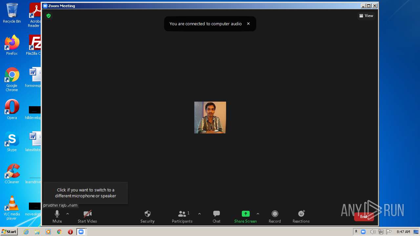Open Windows Explorer folder on taskbar

[x=37, y=232]
